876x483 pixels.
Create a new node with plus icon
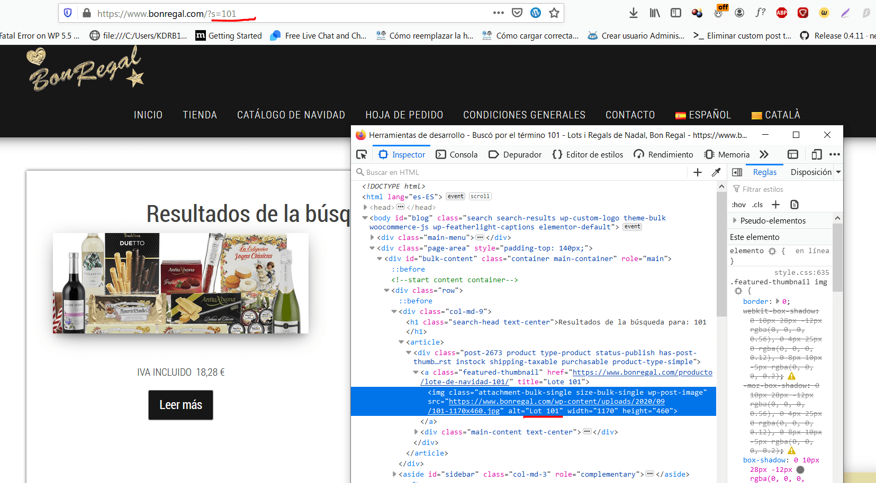(698, 172)
